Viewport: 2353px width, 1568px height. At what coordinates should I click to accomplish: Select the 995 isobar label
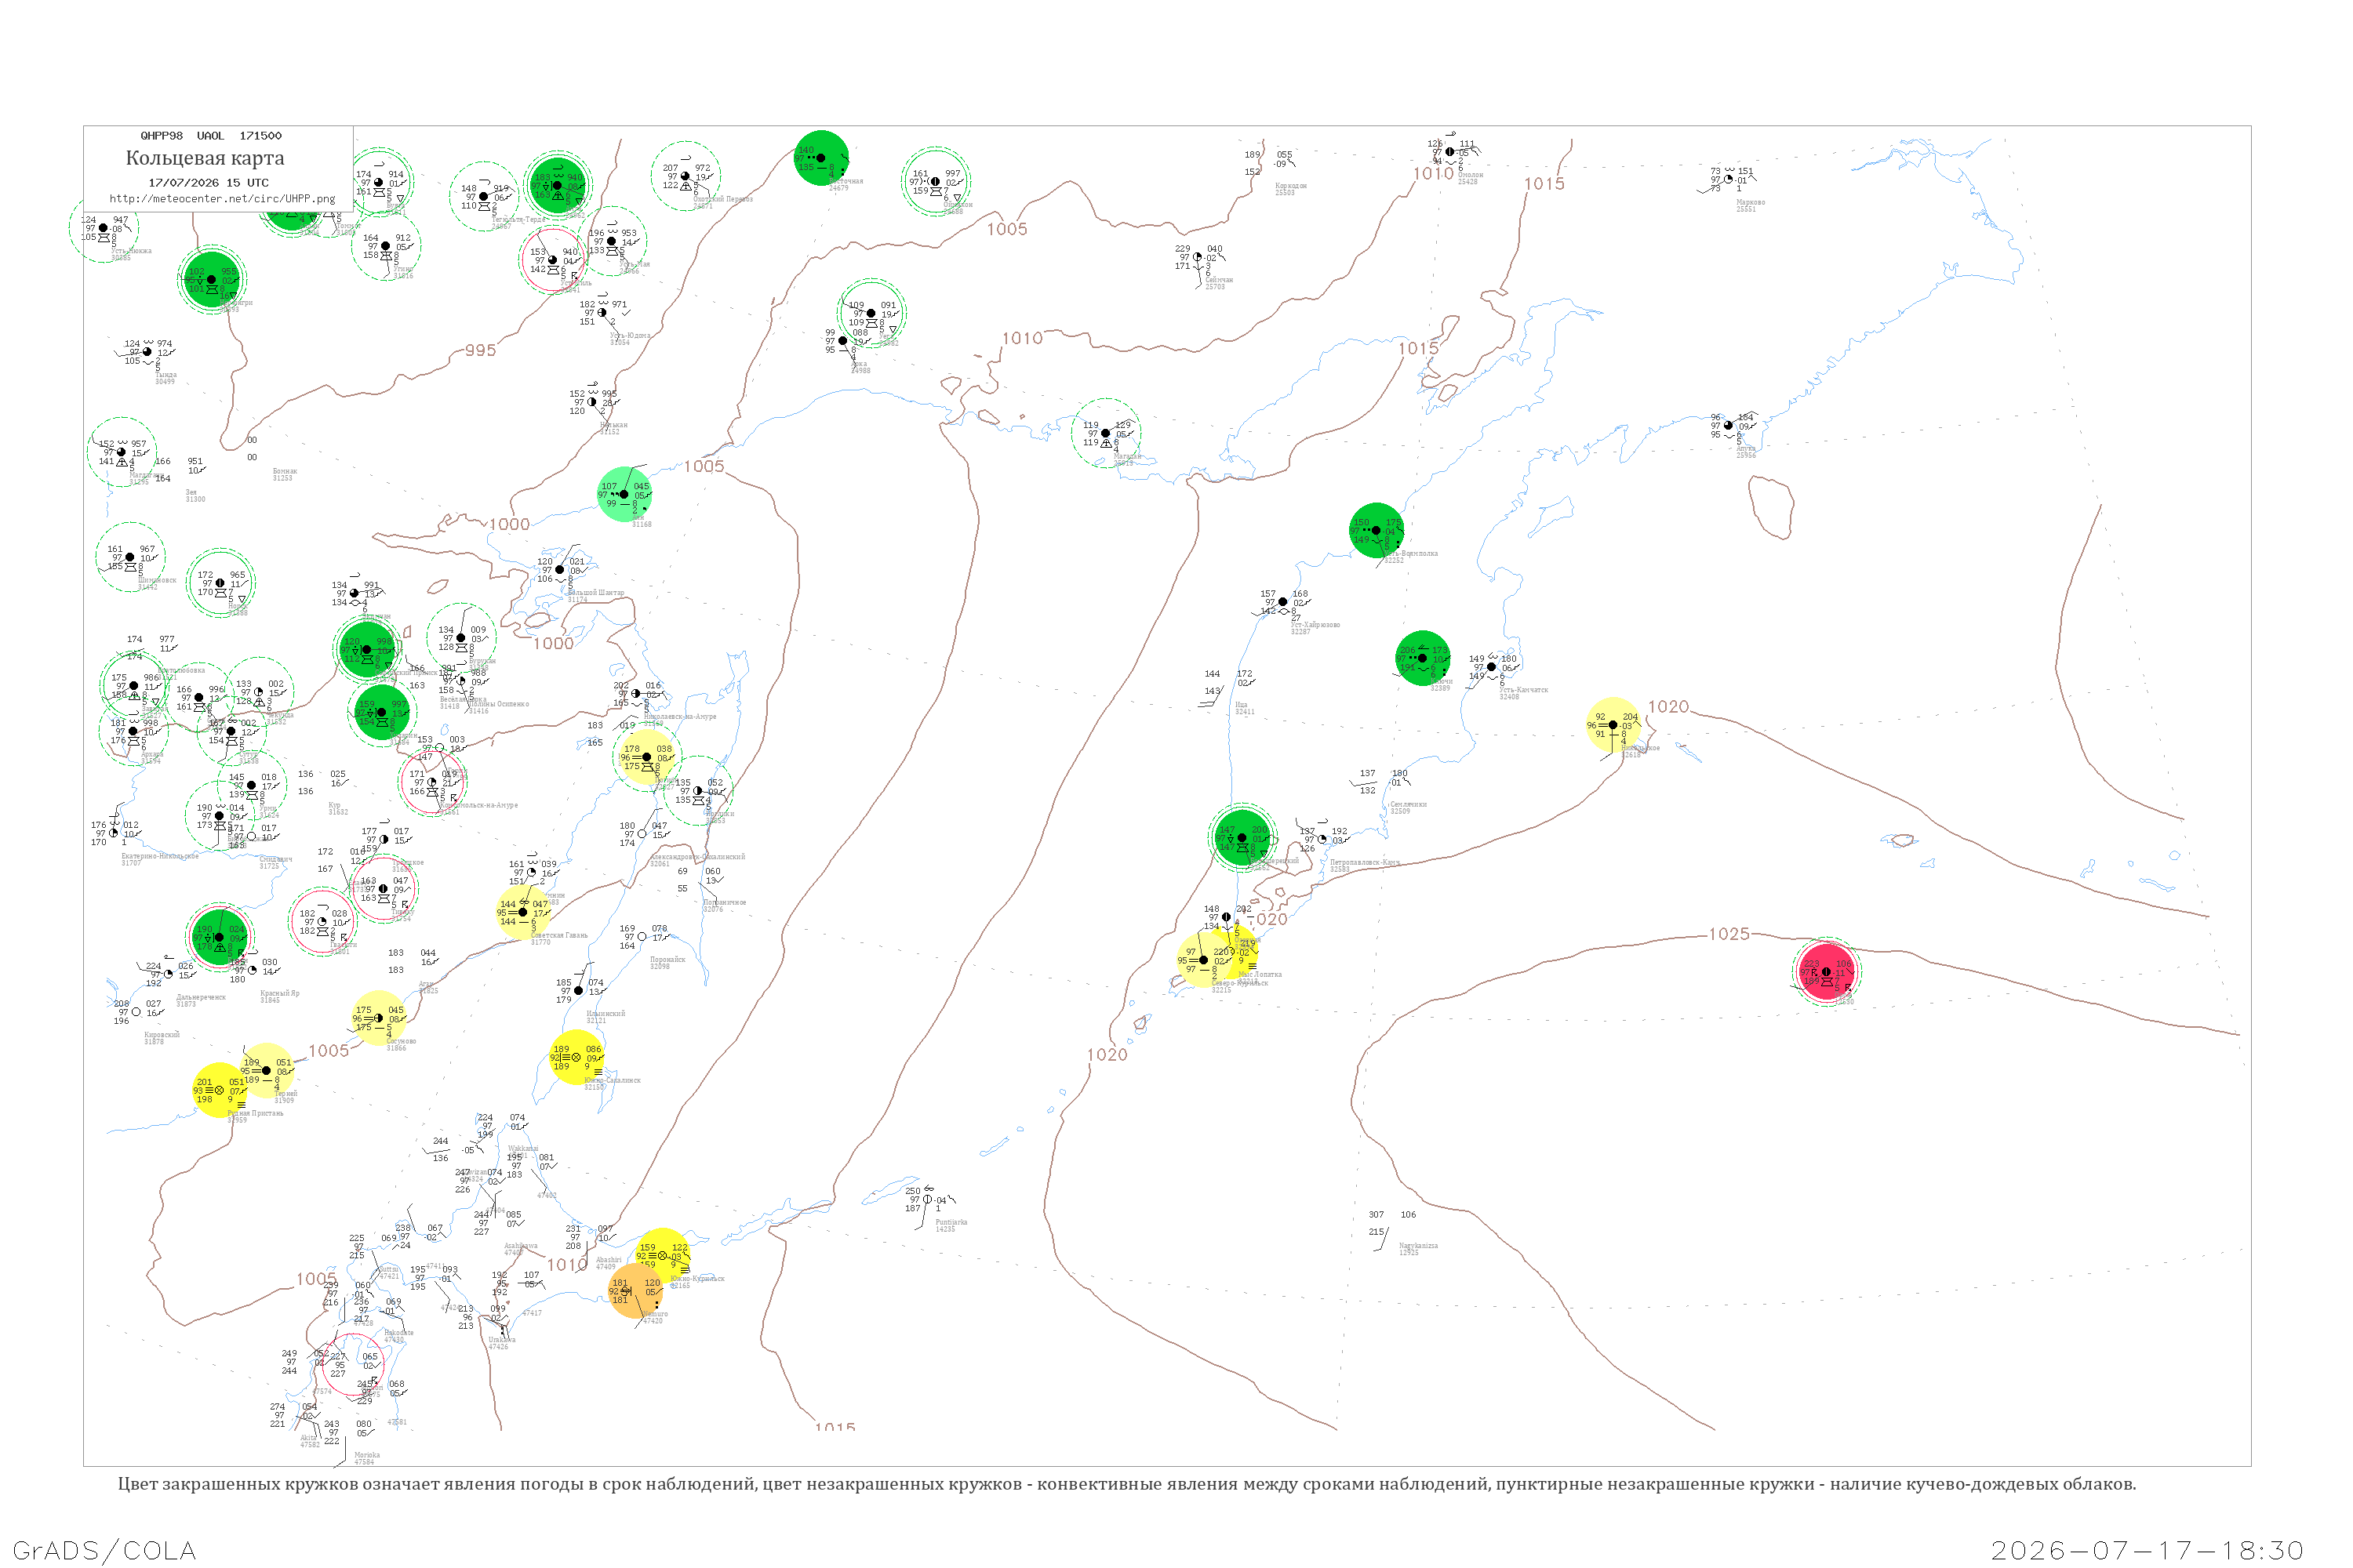[480, 350]
